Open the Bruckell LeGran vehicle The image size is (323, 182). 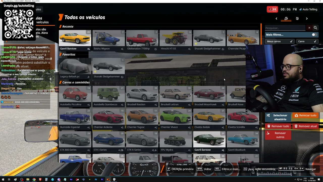click(176, 96)
